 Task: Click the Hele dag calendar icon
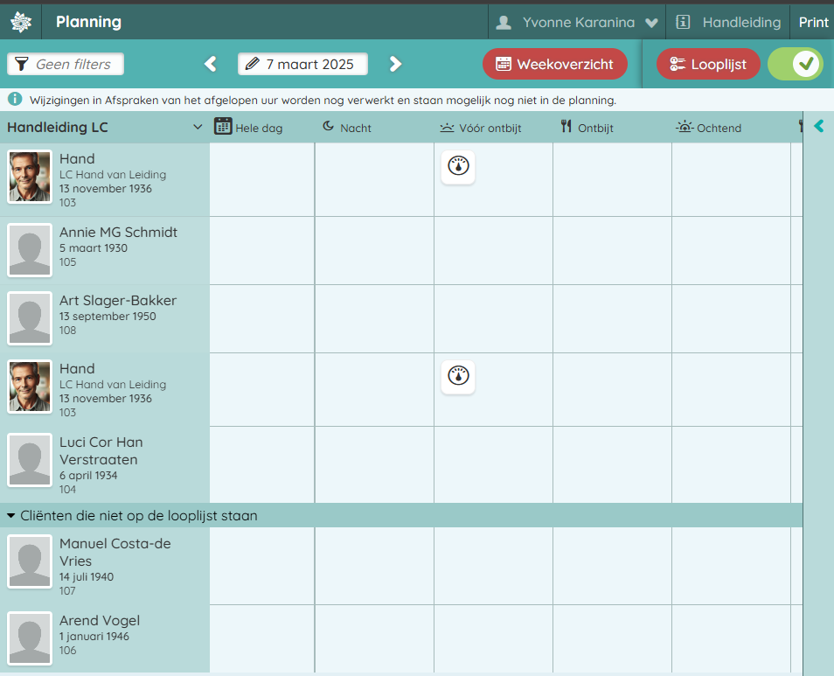[223, 127]
